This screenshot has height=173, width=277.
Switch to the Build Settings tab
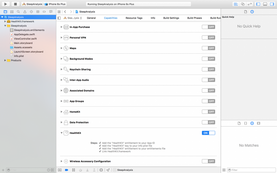pyautogui.click(x=171, y=18)
